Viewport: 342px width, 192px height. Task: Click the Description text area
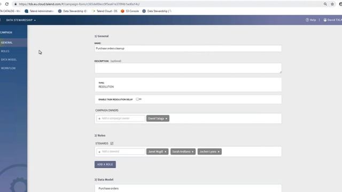(188, 68)
